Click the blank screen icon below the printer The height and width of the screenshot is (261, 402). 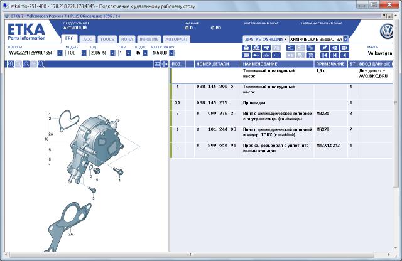tap(246, 55)
